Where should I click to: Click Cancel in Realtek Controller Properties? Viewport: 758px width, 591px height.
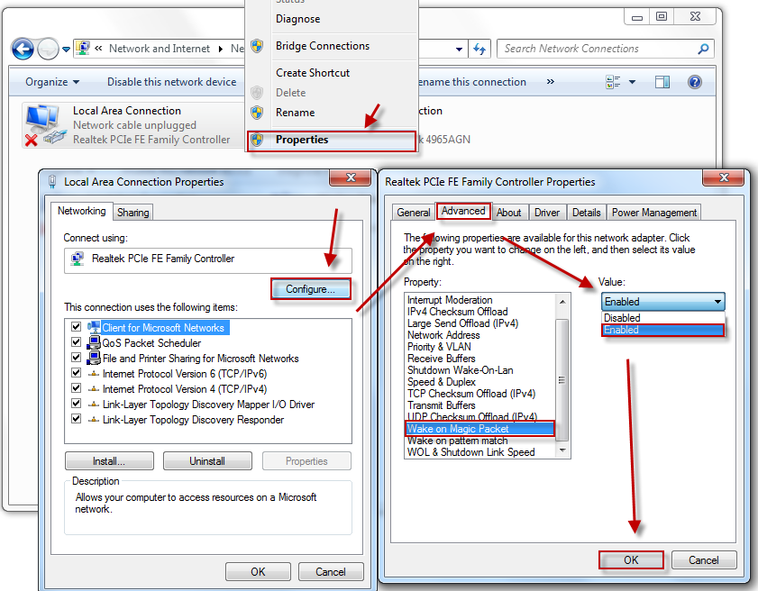pyautogui.click(x=704, y=560)
